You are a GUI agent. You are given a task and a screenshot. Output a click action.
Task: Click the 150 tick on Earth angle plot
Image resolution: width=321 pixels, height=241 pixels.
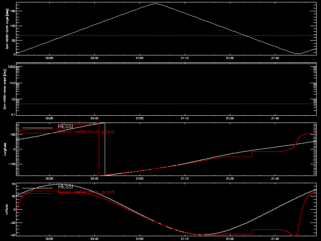[13, 11]
